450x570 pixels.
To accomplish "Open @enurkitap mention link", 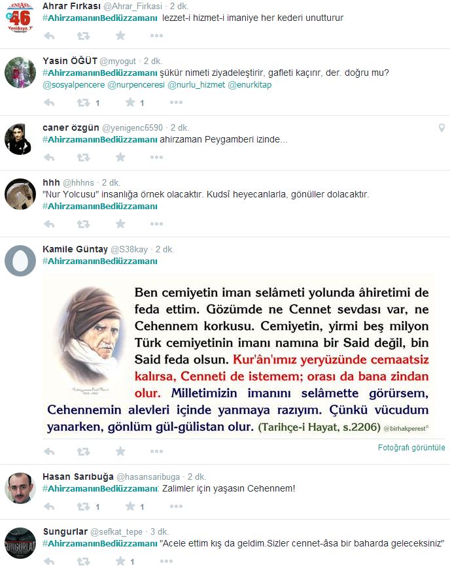I will coord(250,85).
